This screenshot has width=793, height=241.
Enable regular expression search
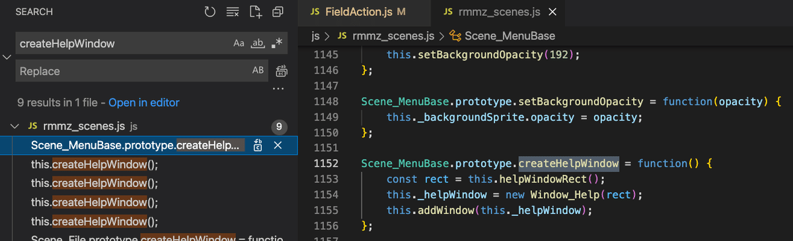tap(278, 43)
